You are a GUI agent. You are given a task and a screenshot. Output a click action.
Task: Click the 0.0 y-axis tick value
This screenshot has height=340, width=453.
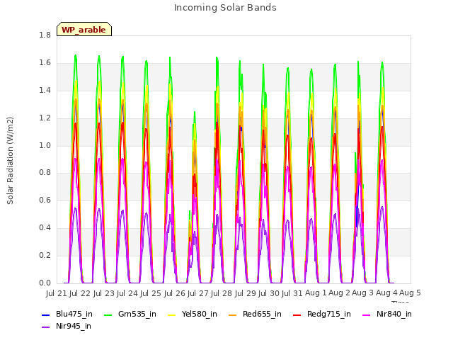[45, 283]
